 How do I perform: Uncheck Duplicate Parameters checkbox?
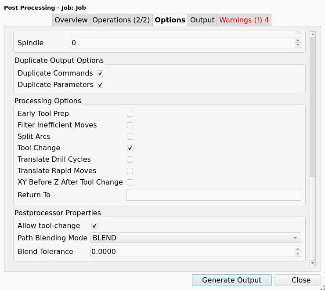coord(100,85)
